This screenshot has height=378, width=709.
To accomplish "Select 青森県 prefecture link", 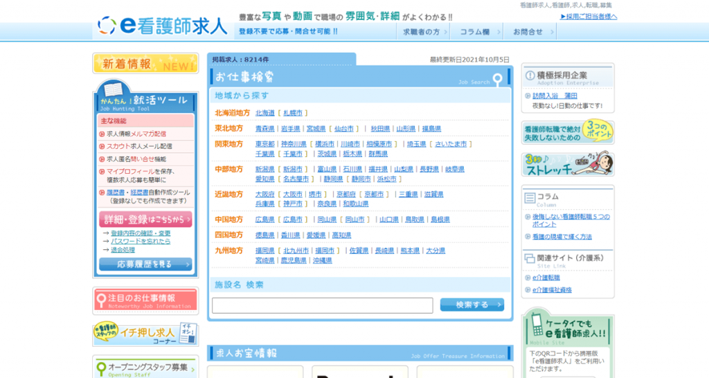I will [x=265, y=129].
